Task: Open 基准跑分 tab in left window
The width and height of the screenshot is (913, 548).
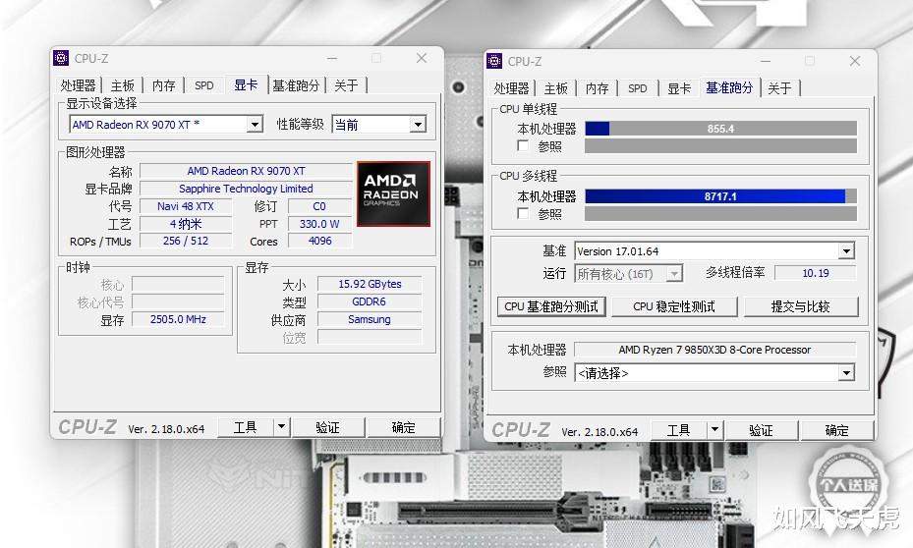Action: tap(297, 85)
